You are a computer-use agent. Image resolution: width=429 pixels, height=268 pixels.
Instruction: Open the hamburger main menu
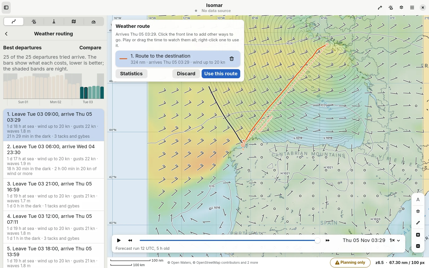coord(412,8)
